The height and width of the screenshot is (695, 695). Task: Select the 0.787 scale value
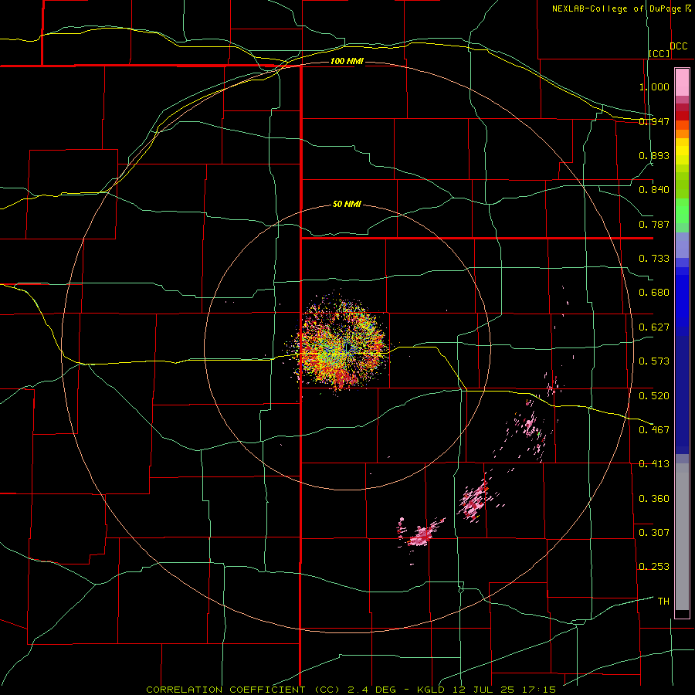click(x=654, y=224)
